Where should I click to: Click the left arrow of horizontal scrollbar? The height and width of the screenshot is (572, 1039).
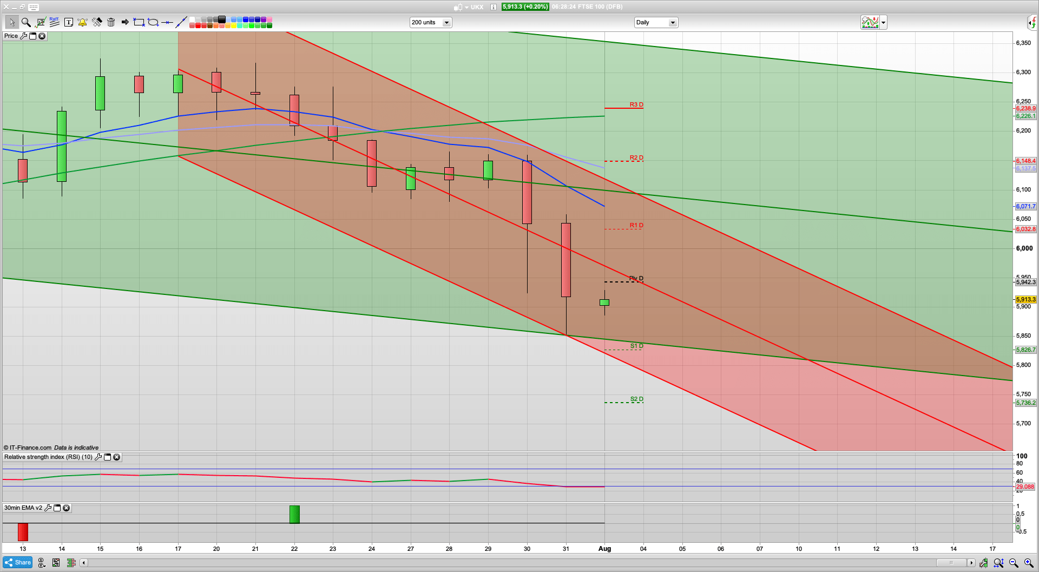(83, 563)
